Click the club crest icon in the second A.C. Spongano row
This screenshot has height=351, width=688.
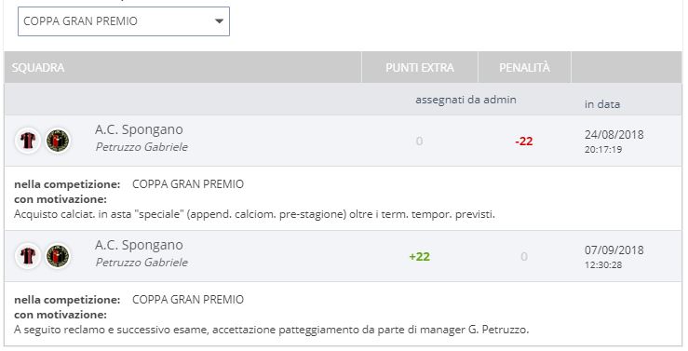(58, 256)
